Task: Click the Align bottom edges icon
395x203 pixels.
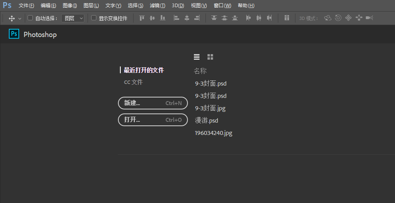Action: pyautogui.click(x=163, y=18)
